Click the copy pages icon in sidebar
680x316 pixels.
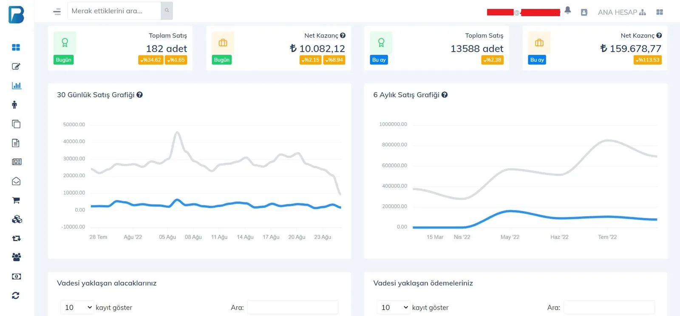tap(16, 124)
